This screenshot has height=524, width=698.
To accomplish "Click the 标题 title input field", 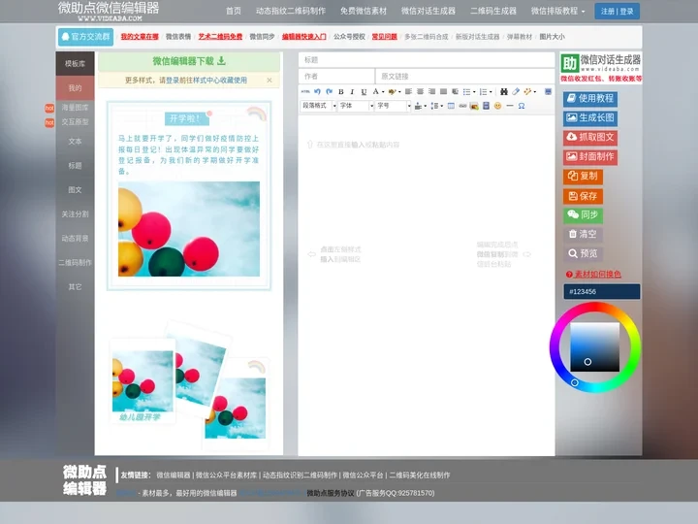I will pos(426,60).
